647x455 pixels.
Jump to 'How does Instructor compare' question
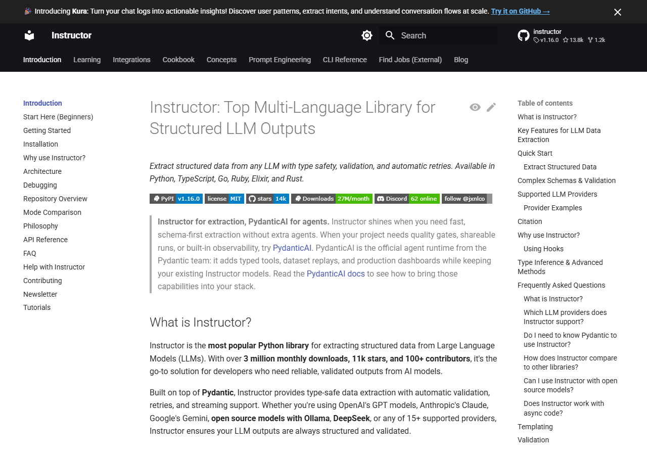[x=570, y=362]
